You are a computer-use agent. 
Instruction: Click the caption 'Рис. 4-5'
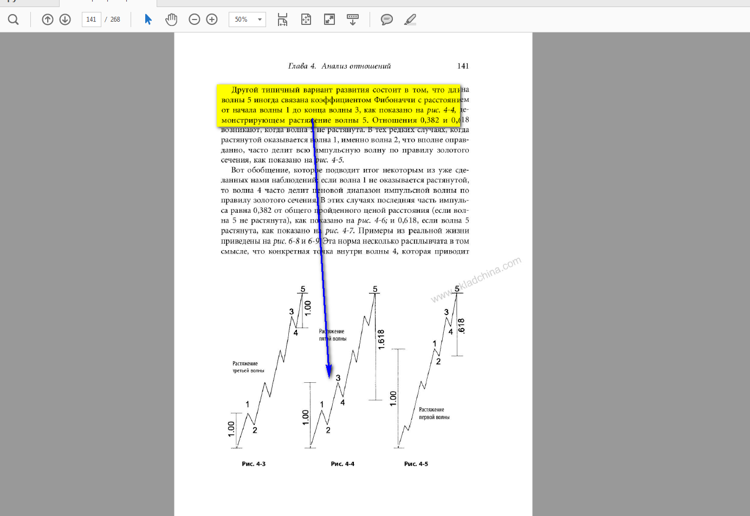[416, 464]
